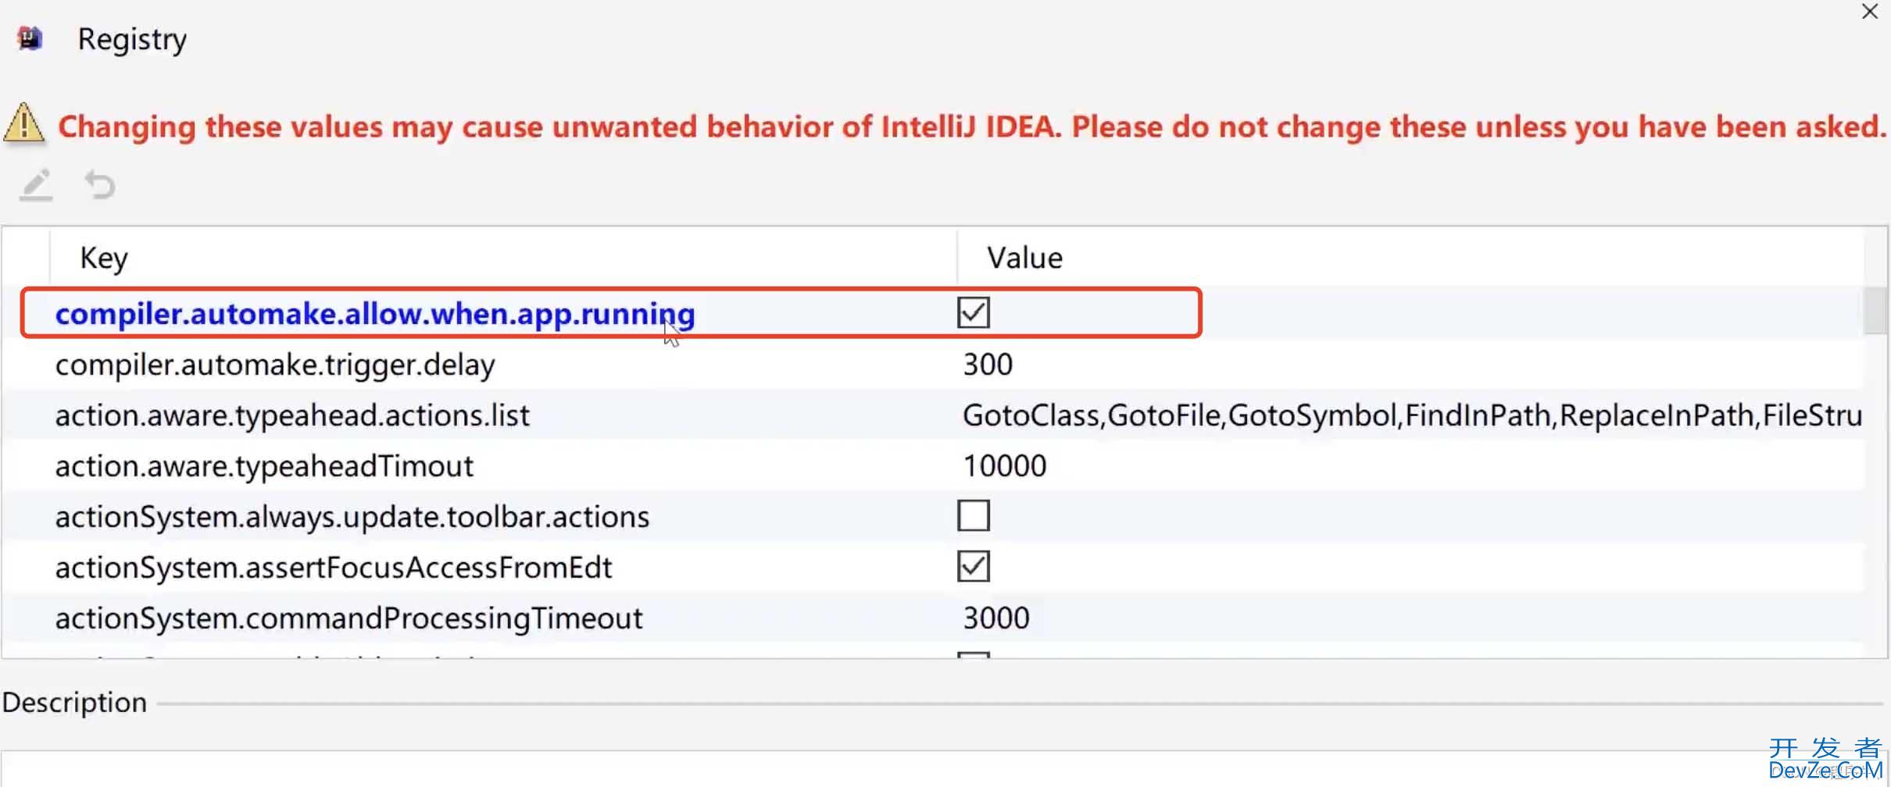Enable actionSystem.always.update.toolbar.actions checkbox
1891x787 pixels.
(973, 516)
